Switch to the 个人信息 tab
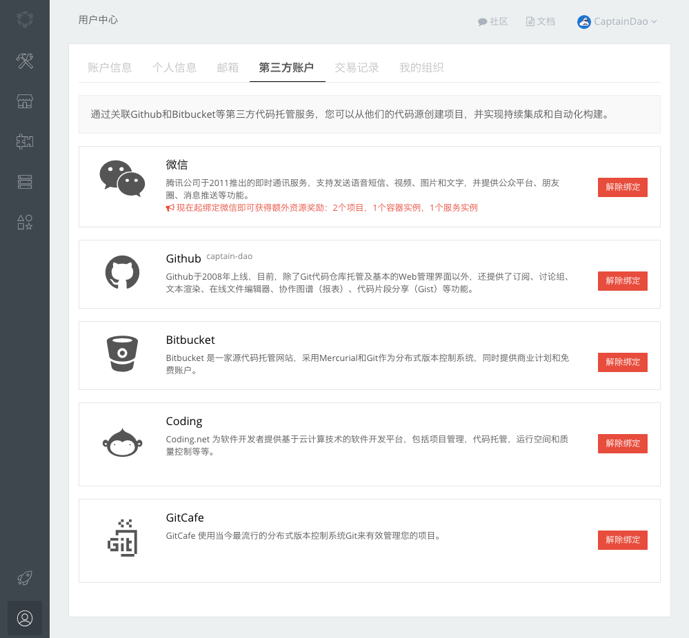689x638 pixels. (174, 68)
